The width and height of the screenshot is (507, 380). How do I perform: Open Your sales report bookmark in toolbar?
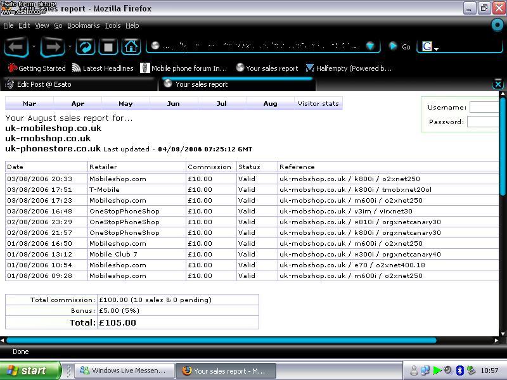(267, 68)
